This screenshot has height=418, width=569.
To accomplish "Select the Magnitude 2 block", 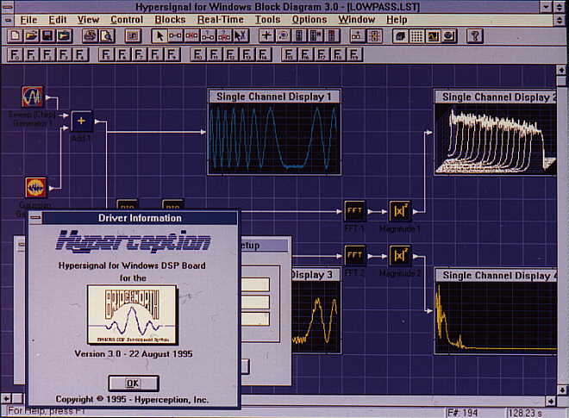I will 400,255.
